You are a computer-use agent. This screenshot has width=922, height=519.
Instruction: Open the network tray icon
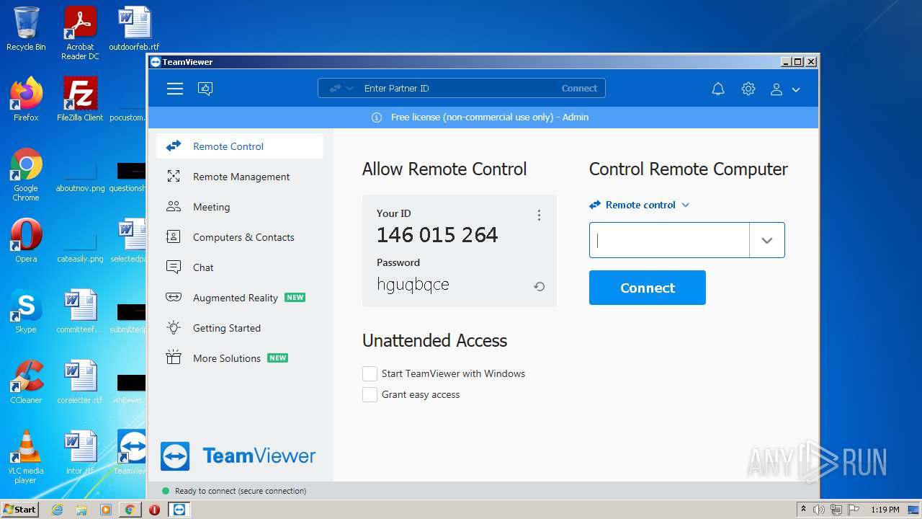(836, 510)
